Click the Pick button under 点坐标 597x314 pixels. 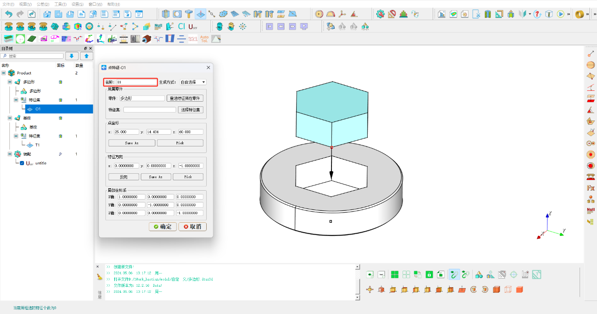(x=180, y=142)
